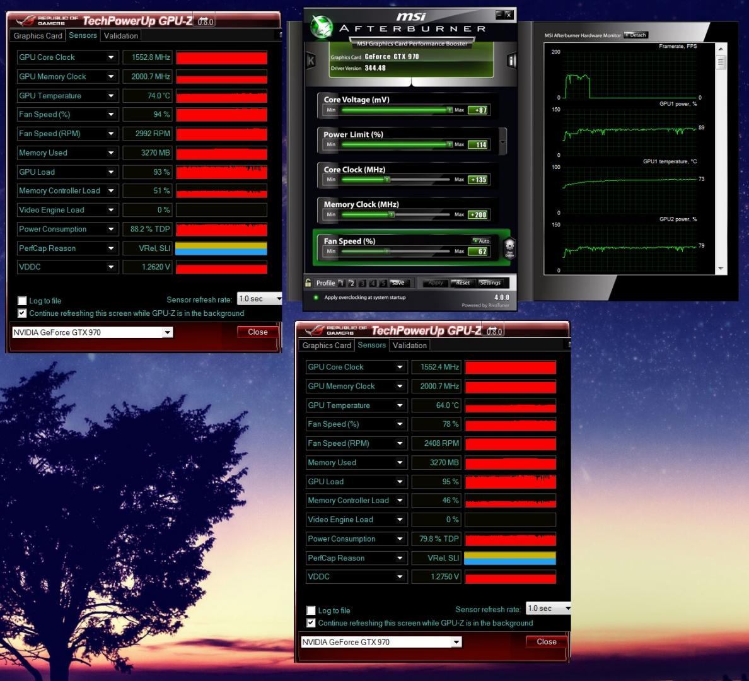Click the Power Limit slider handle
The width and height of the screenshot is (749, 681).
[449, 144]
